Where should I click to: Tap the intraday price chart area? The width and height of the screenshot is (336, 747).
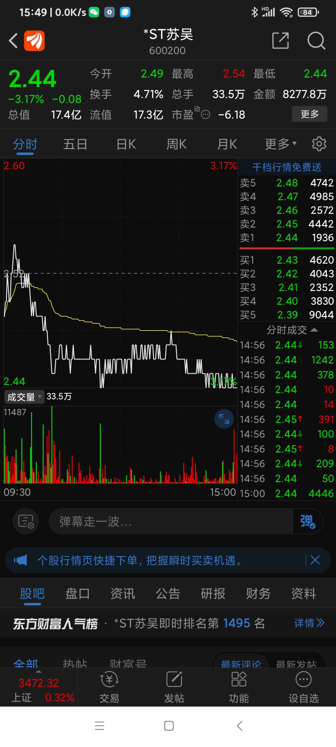120,273
